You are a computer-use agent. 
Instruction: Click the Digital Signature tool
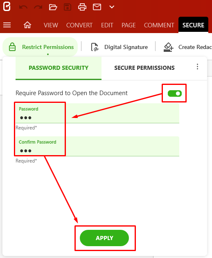coord(119,47)
